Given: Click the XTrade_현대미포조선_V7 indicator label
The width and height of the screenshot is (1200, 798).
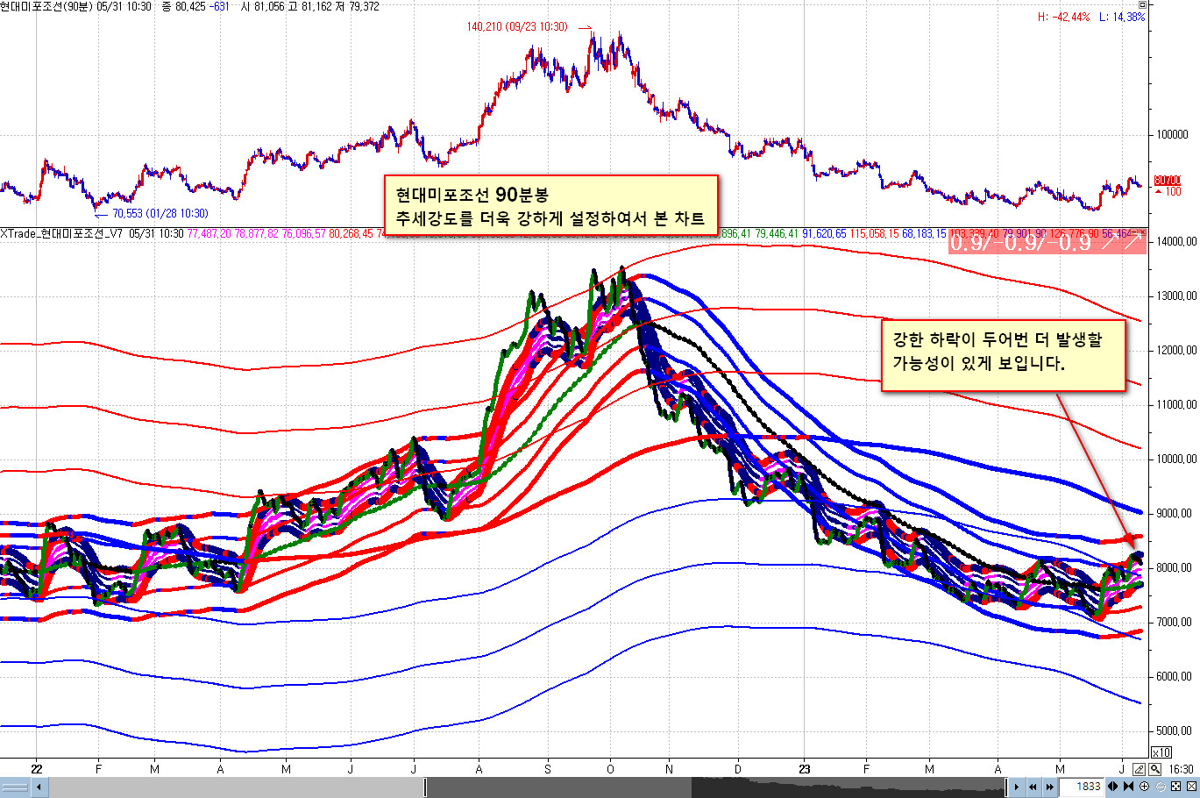Looking at the screenshot, I should (x=62, y=233).
